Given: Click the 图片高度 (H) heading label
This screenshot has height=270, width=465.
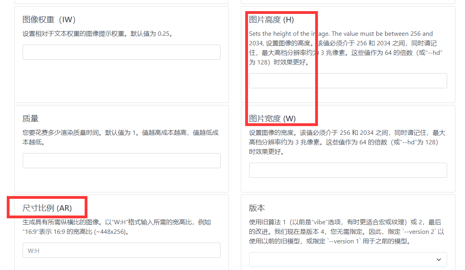Looking at the screenshot, I should [x=271, y=19].
